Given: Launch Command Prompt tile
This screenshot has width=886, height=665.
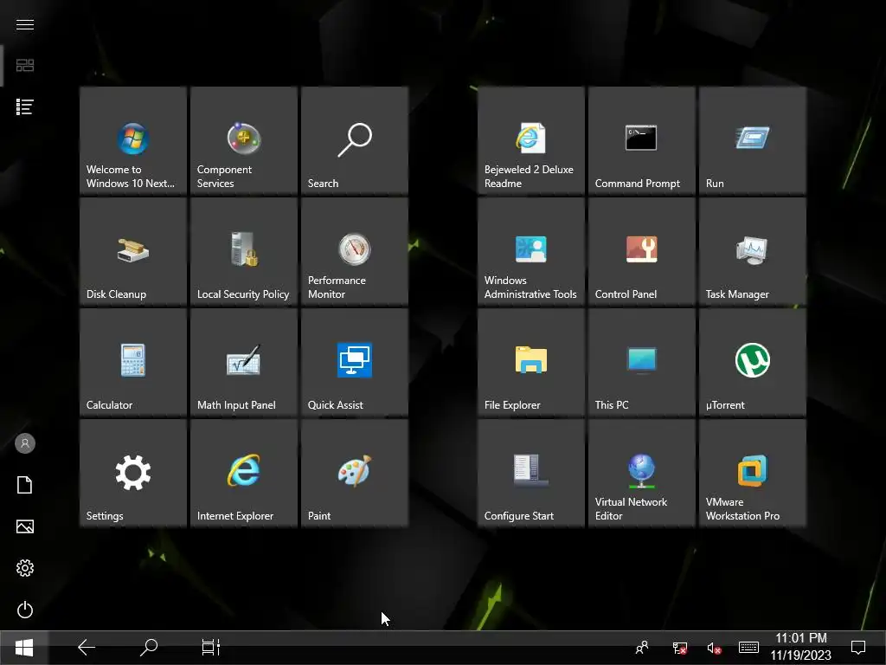Looking at the screenshot, I should click(x=642, y=141).
